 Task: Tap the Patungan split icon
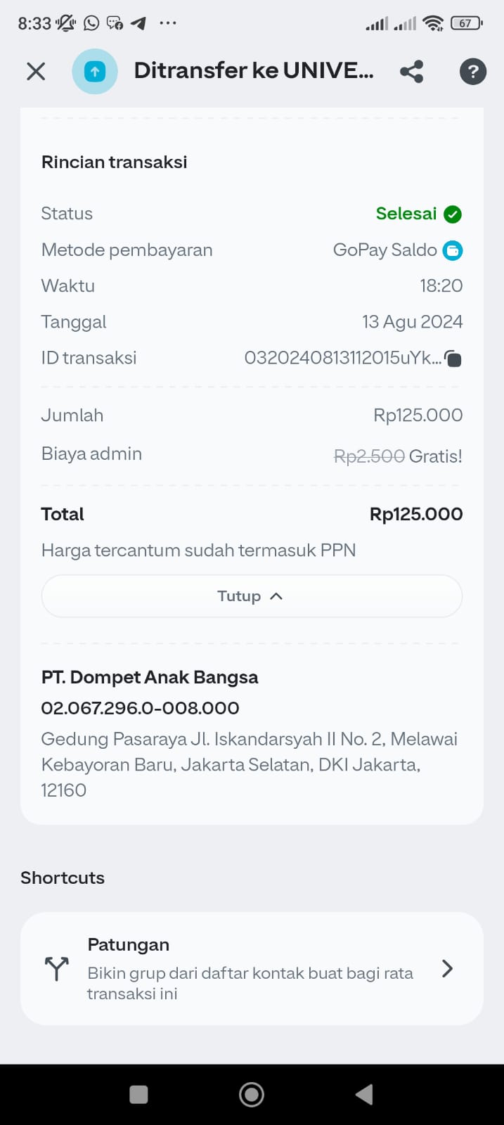57,969
